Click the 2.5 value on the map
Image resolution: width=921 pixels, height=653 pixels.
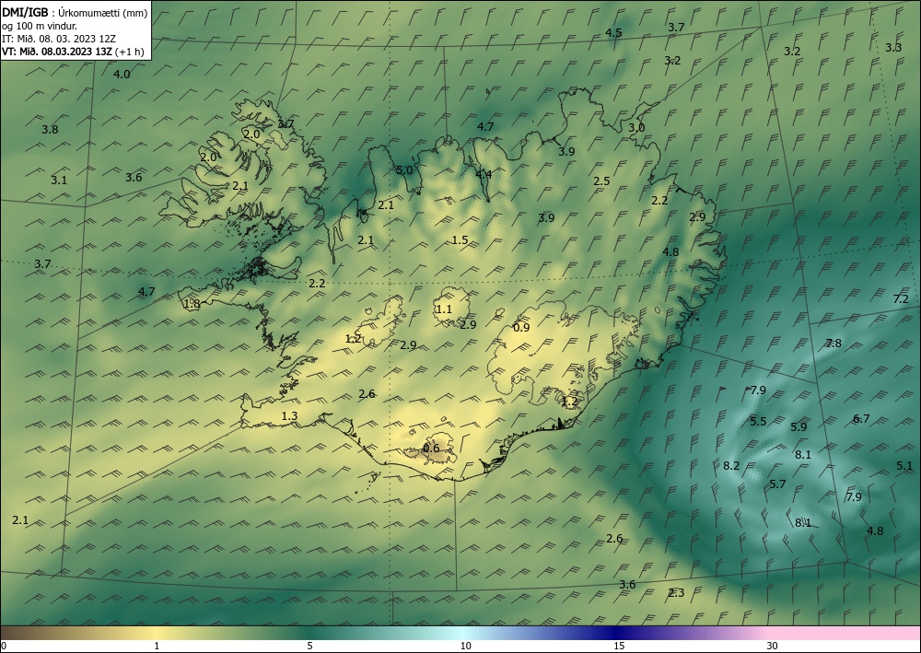601,181
